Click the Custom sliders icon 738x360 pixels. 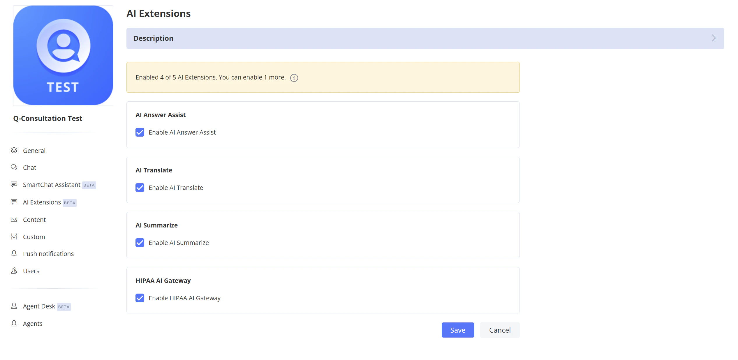[14, 237]
